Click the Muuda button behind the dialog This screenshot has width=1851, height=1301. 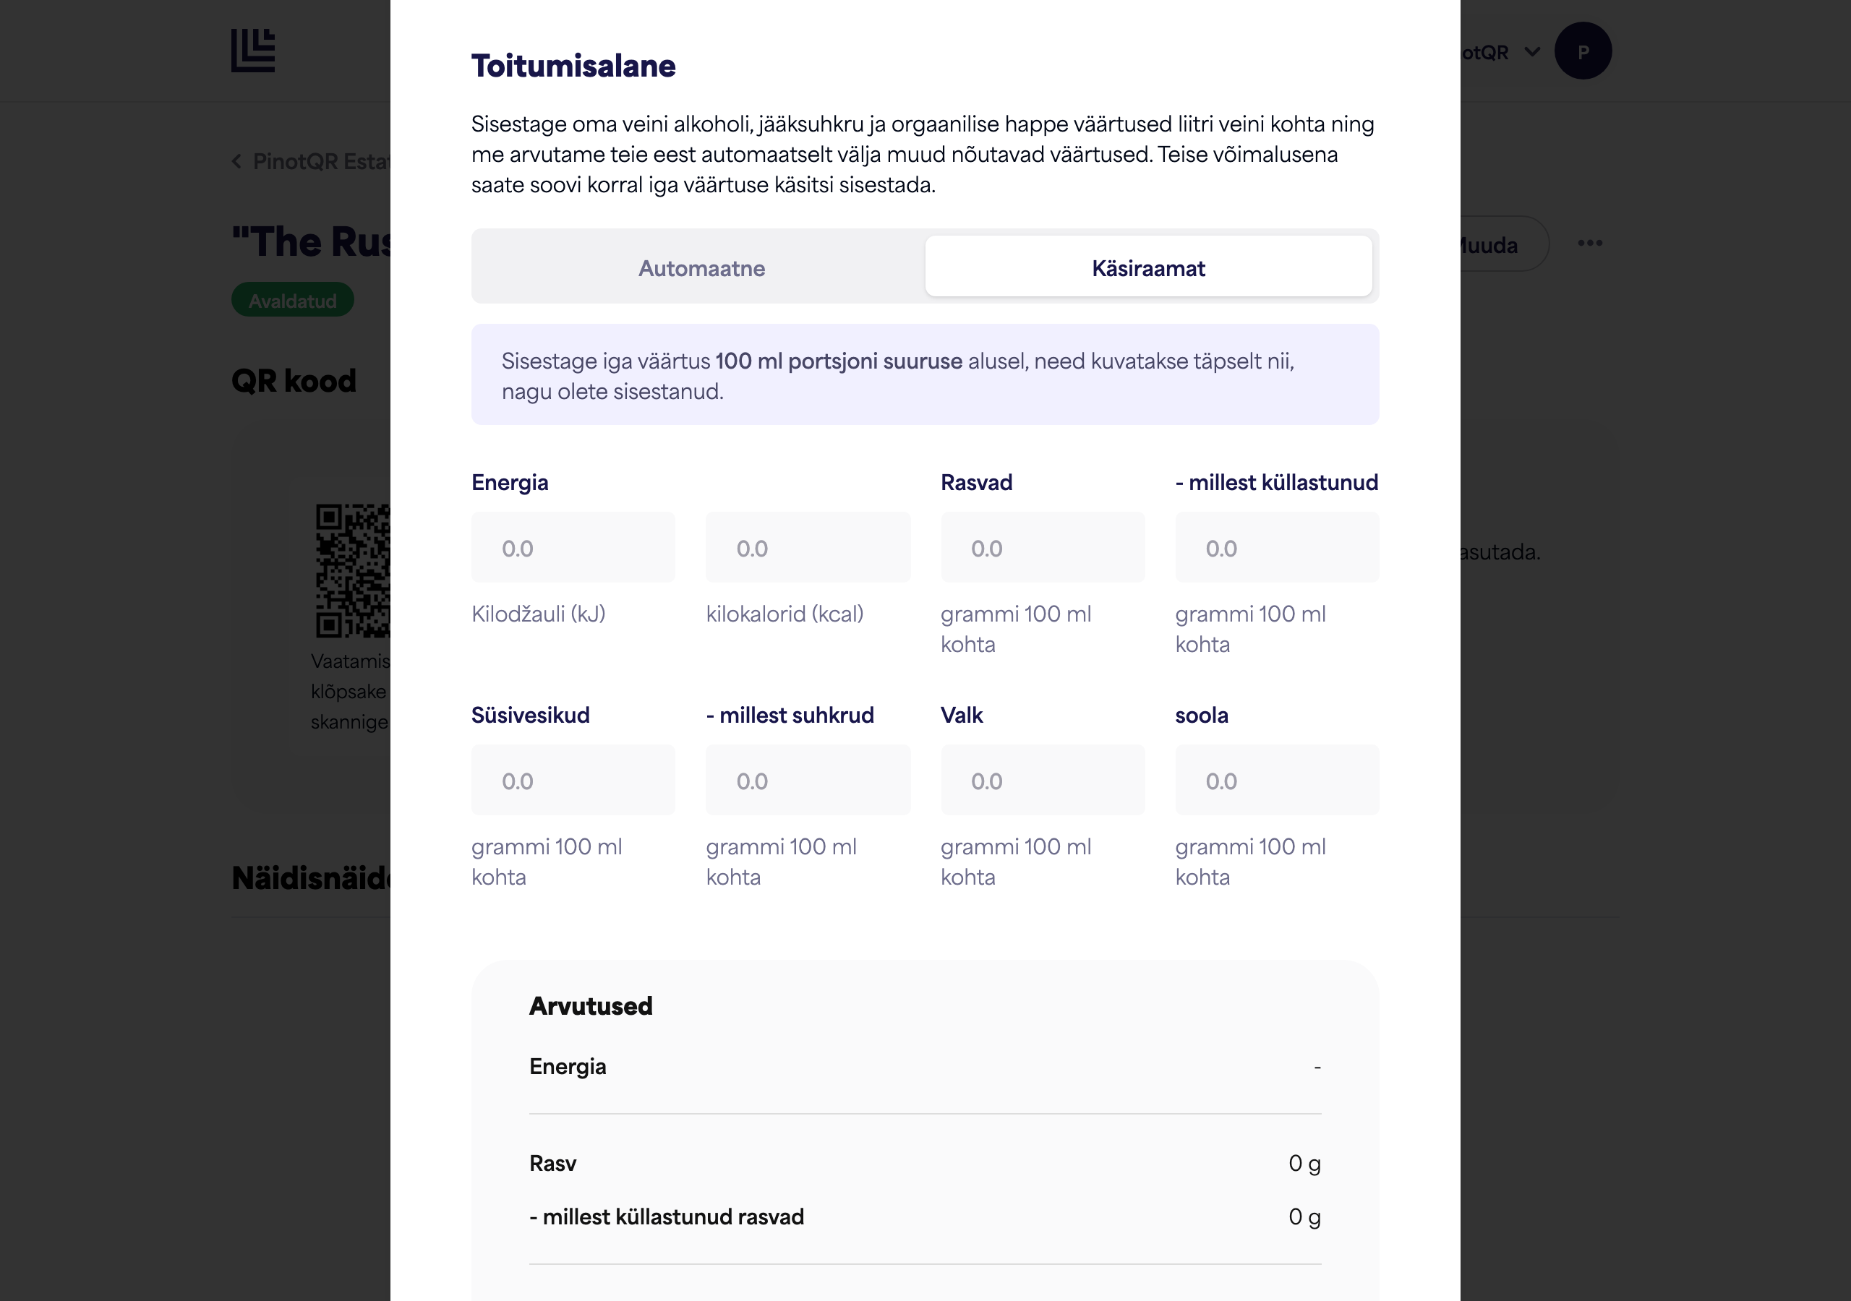point(1505,244)
